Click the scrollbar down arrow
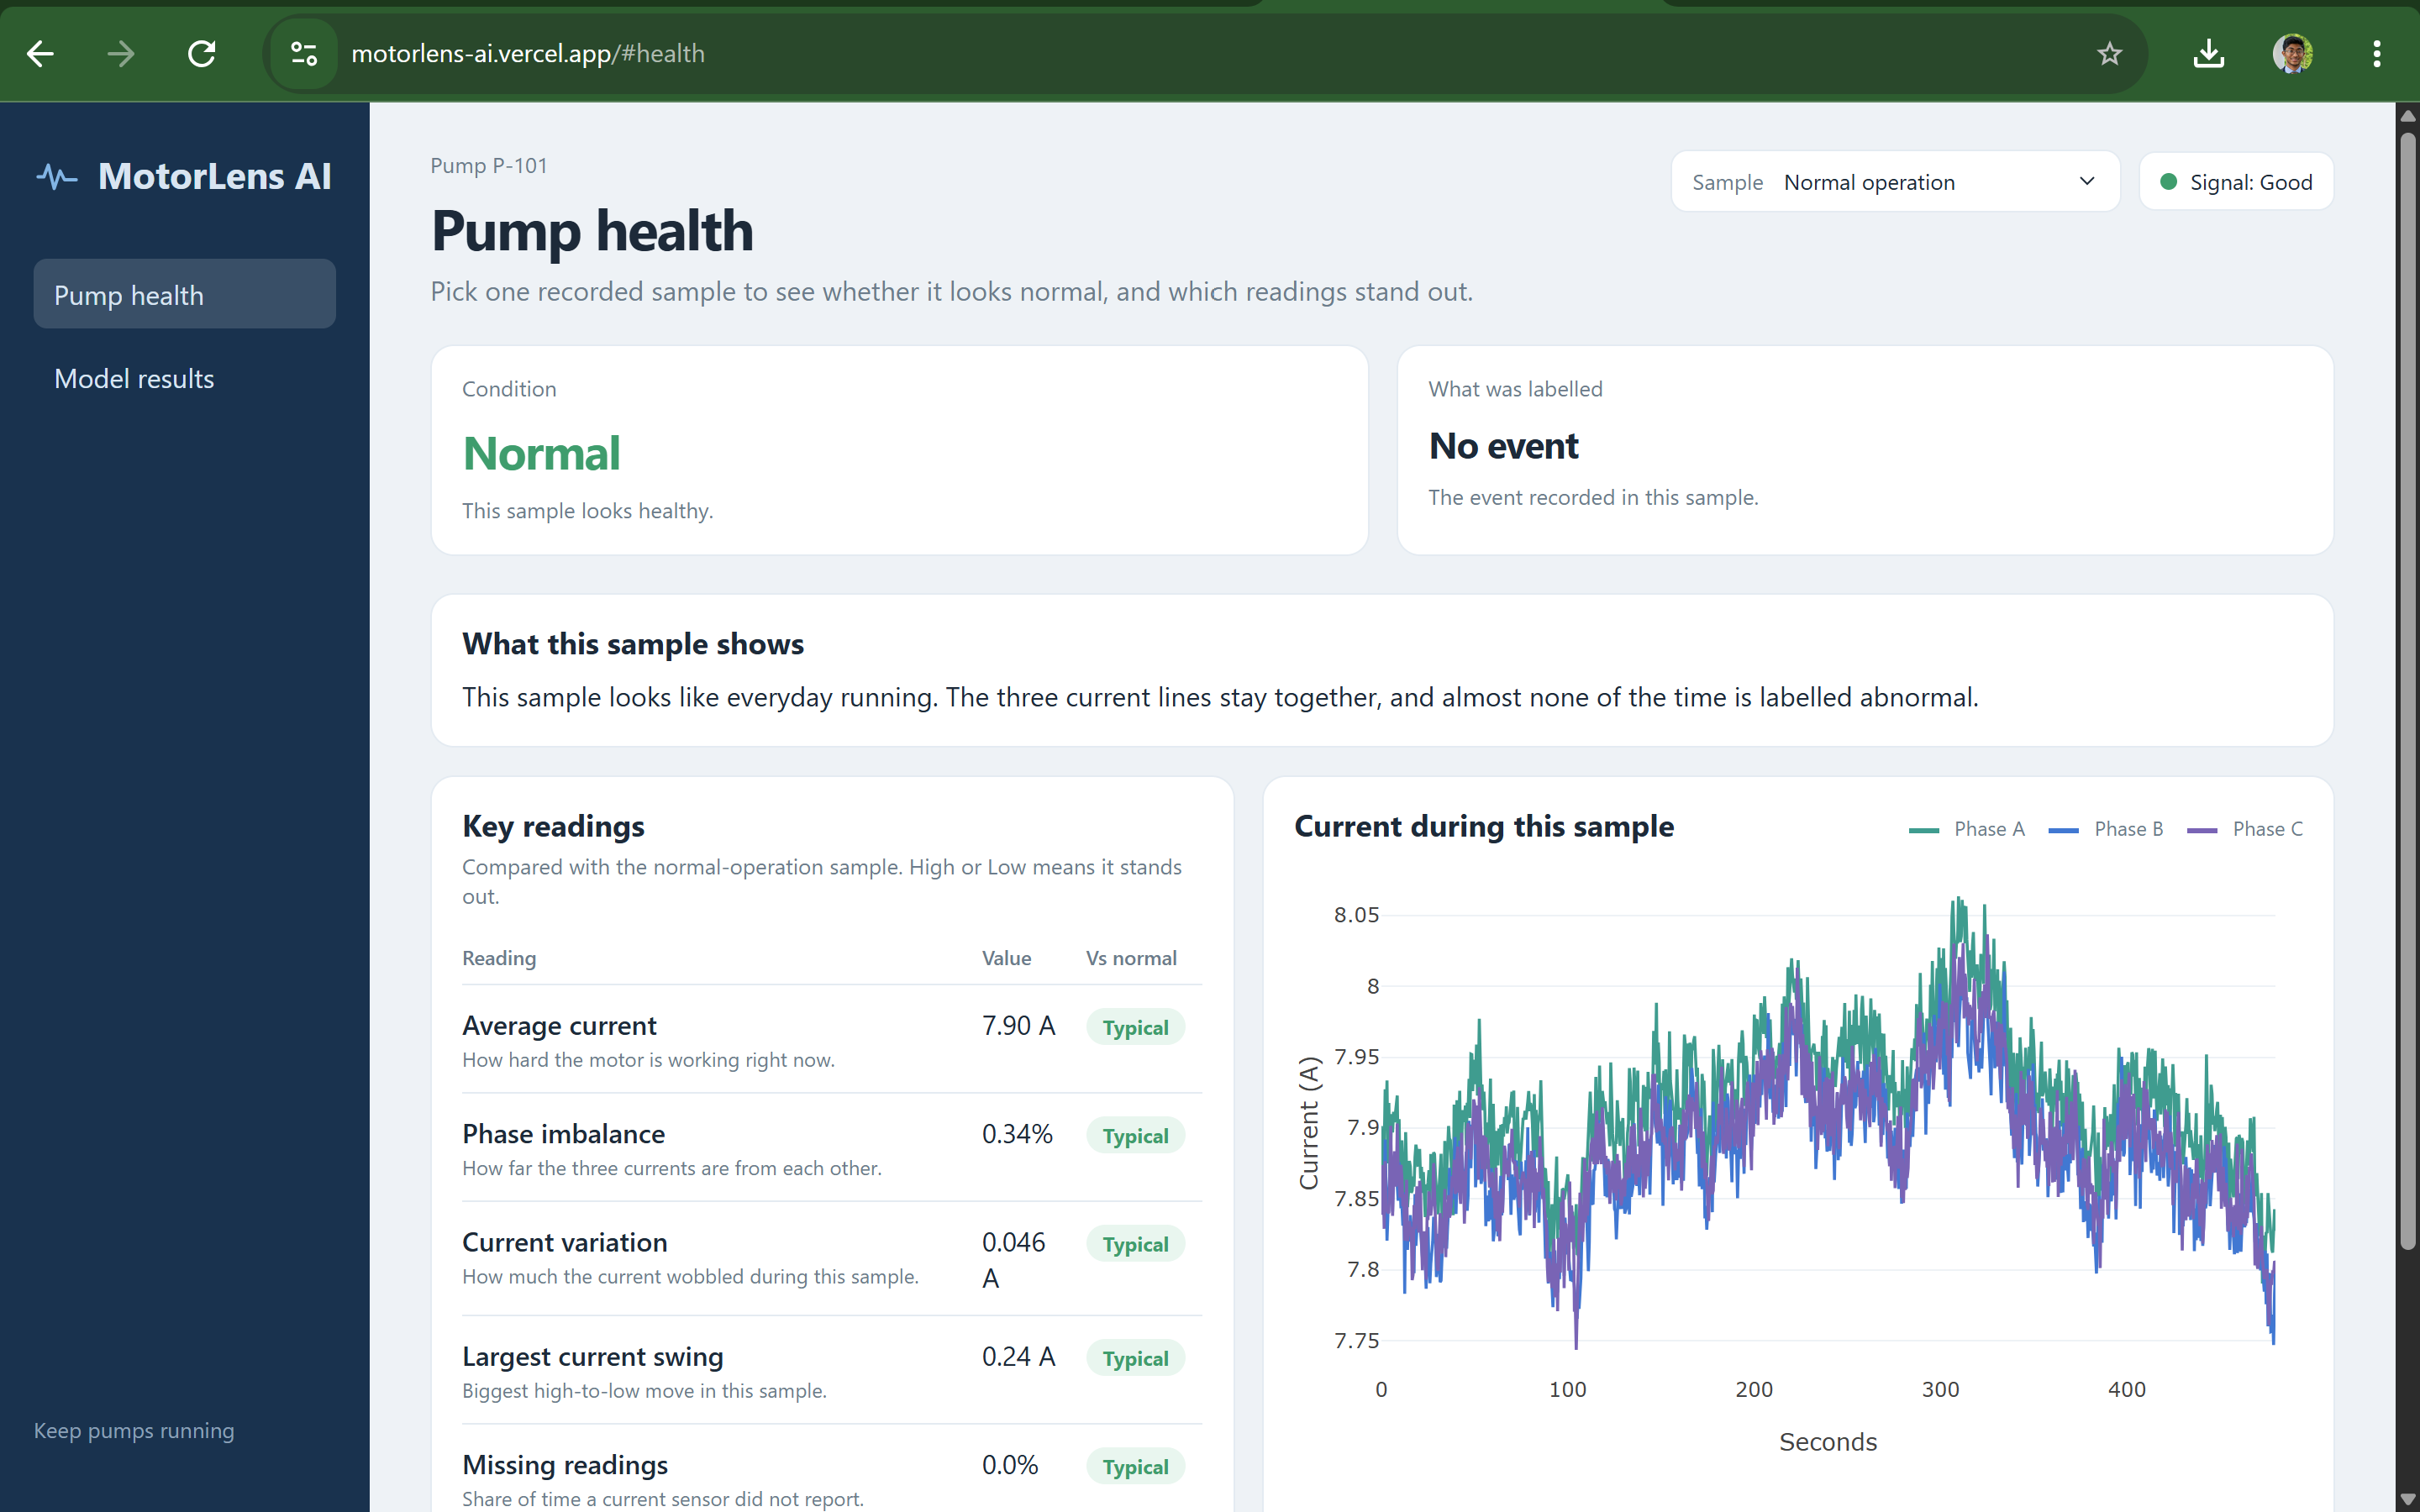Image resolution: width=2420 pixels, height=1512 pixels. [2408, 1499]
